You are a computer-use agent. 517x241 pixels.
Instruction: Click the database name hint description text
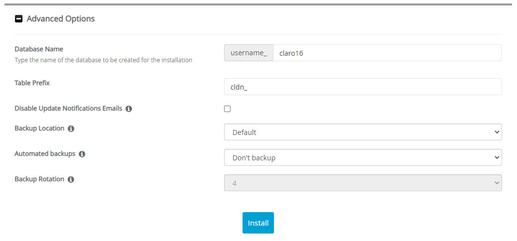pos(103,60)
